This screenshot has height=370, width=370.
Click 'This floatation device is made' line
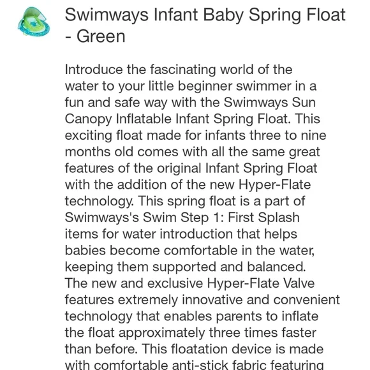[x=232, y=349]
